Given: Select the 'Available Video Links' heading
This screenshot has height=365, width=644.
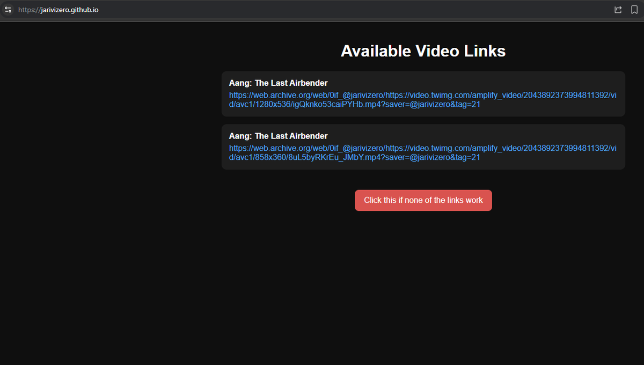Looking at the screenshot, I should pyautogui.click(x=423, y=51).
